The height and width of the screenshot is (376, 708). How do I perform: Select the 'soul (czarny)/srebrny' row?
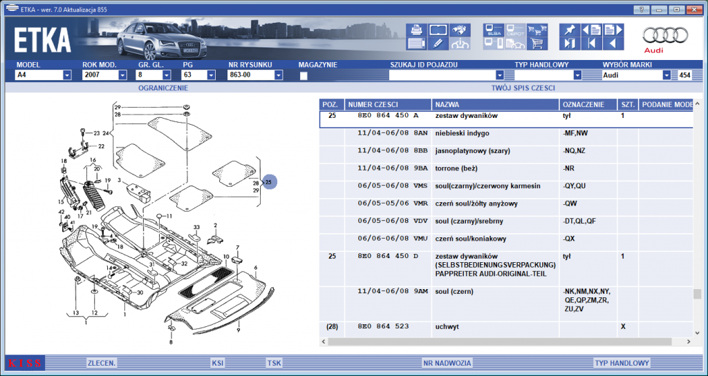[x=506, y=225]
